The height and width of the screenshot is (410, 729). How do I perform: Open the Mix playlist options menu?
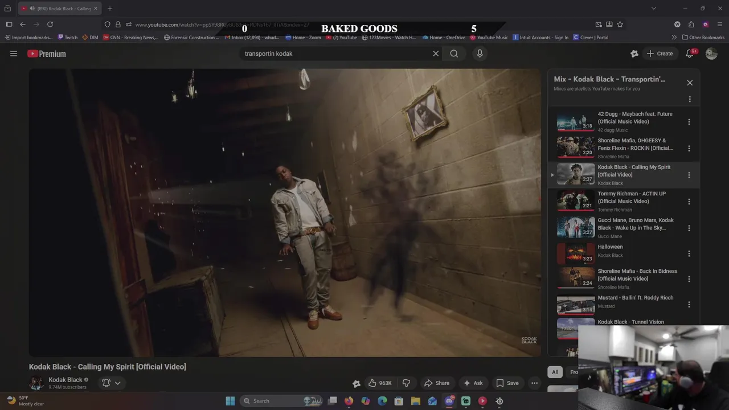pos(690,99)
